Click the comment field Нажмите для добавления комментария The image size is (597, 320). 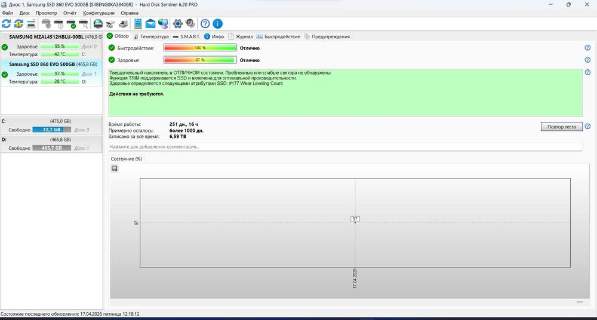345,147
